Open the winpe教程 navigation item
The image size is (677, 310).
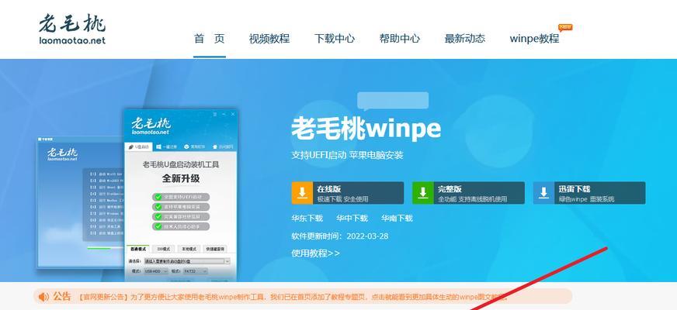click(534, 39)
